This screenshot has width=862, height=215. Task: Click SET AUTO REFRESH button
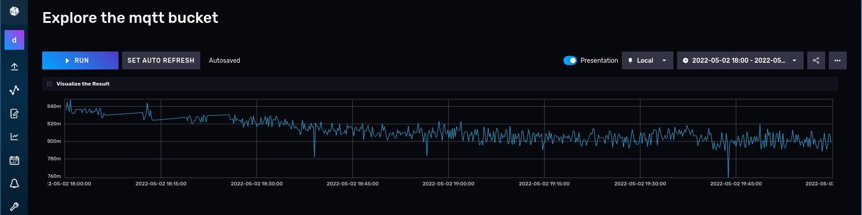tap(161, 60)
